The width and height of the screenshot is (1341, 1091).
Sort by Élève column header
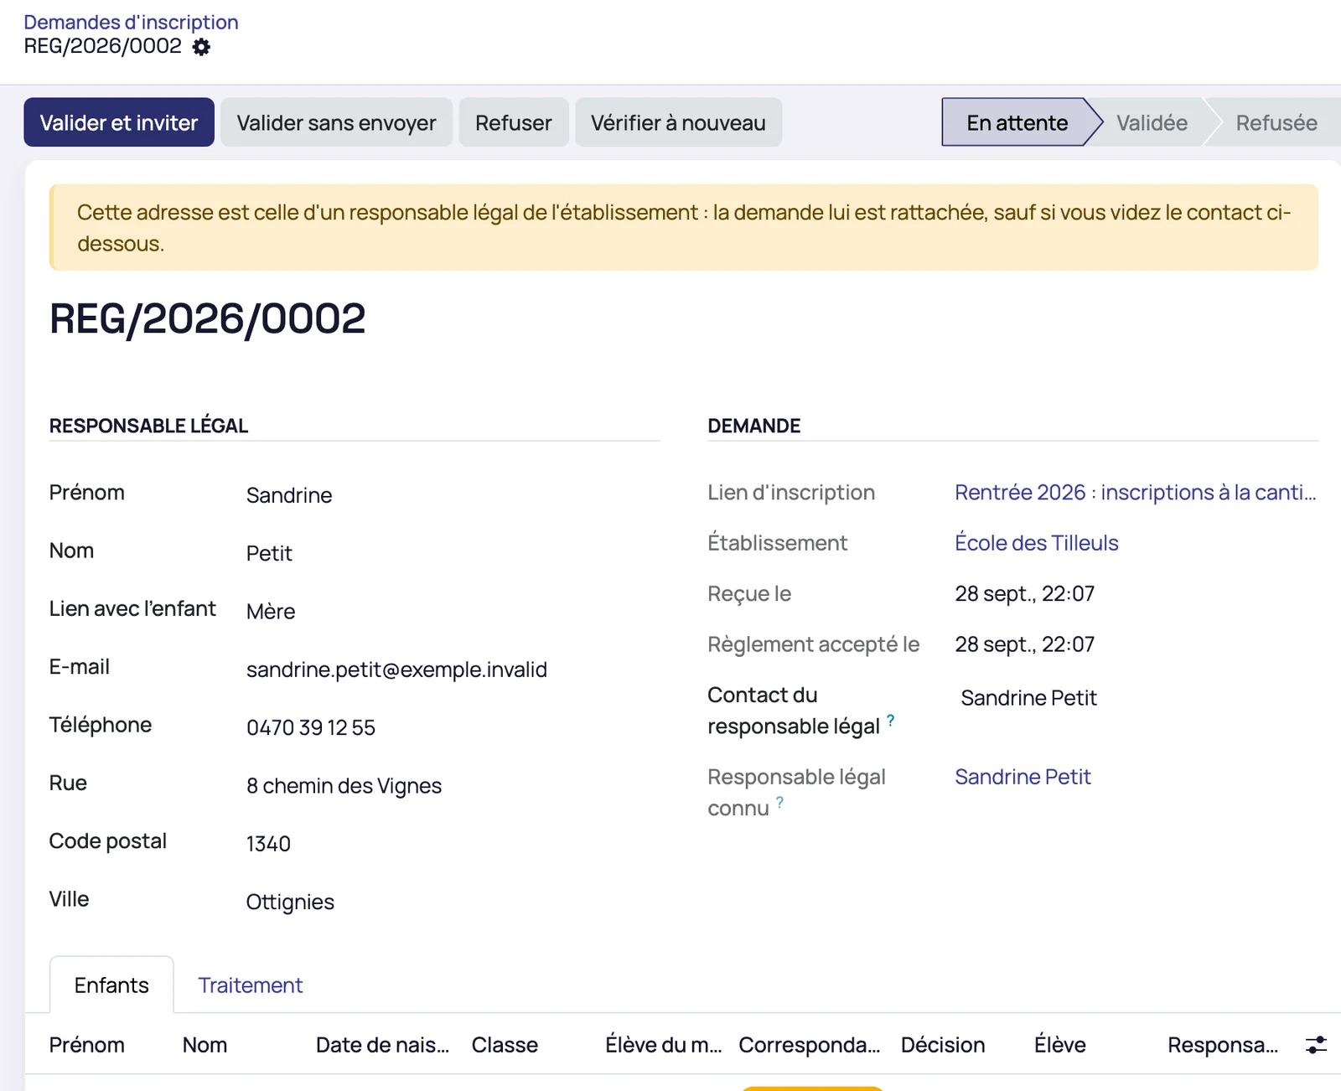click(1059, 1045)
